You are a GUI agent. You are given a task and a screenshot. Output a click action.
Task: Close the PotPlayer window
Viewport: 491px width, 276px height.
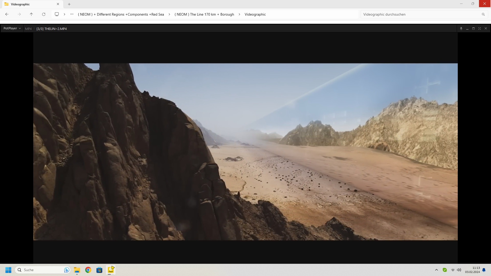486,29
